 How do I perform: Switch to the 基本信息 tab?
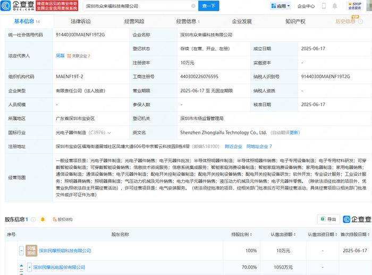tap(27, 21)
